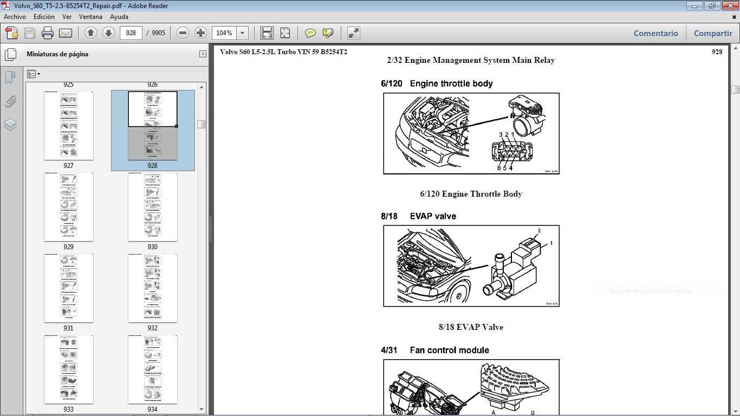
Task: Open thumbnail options dropdown menu
Action: click(34, 74)
